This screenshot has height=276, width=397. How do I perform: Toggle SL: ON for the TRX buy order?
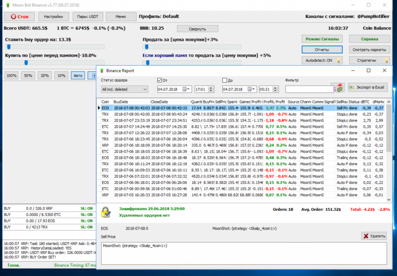[86, 227]
